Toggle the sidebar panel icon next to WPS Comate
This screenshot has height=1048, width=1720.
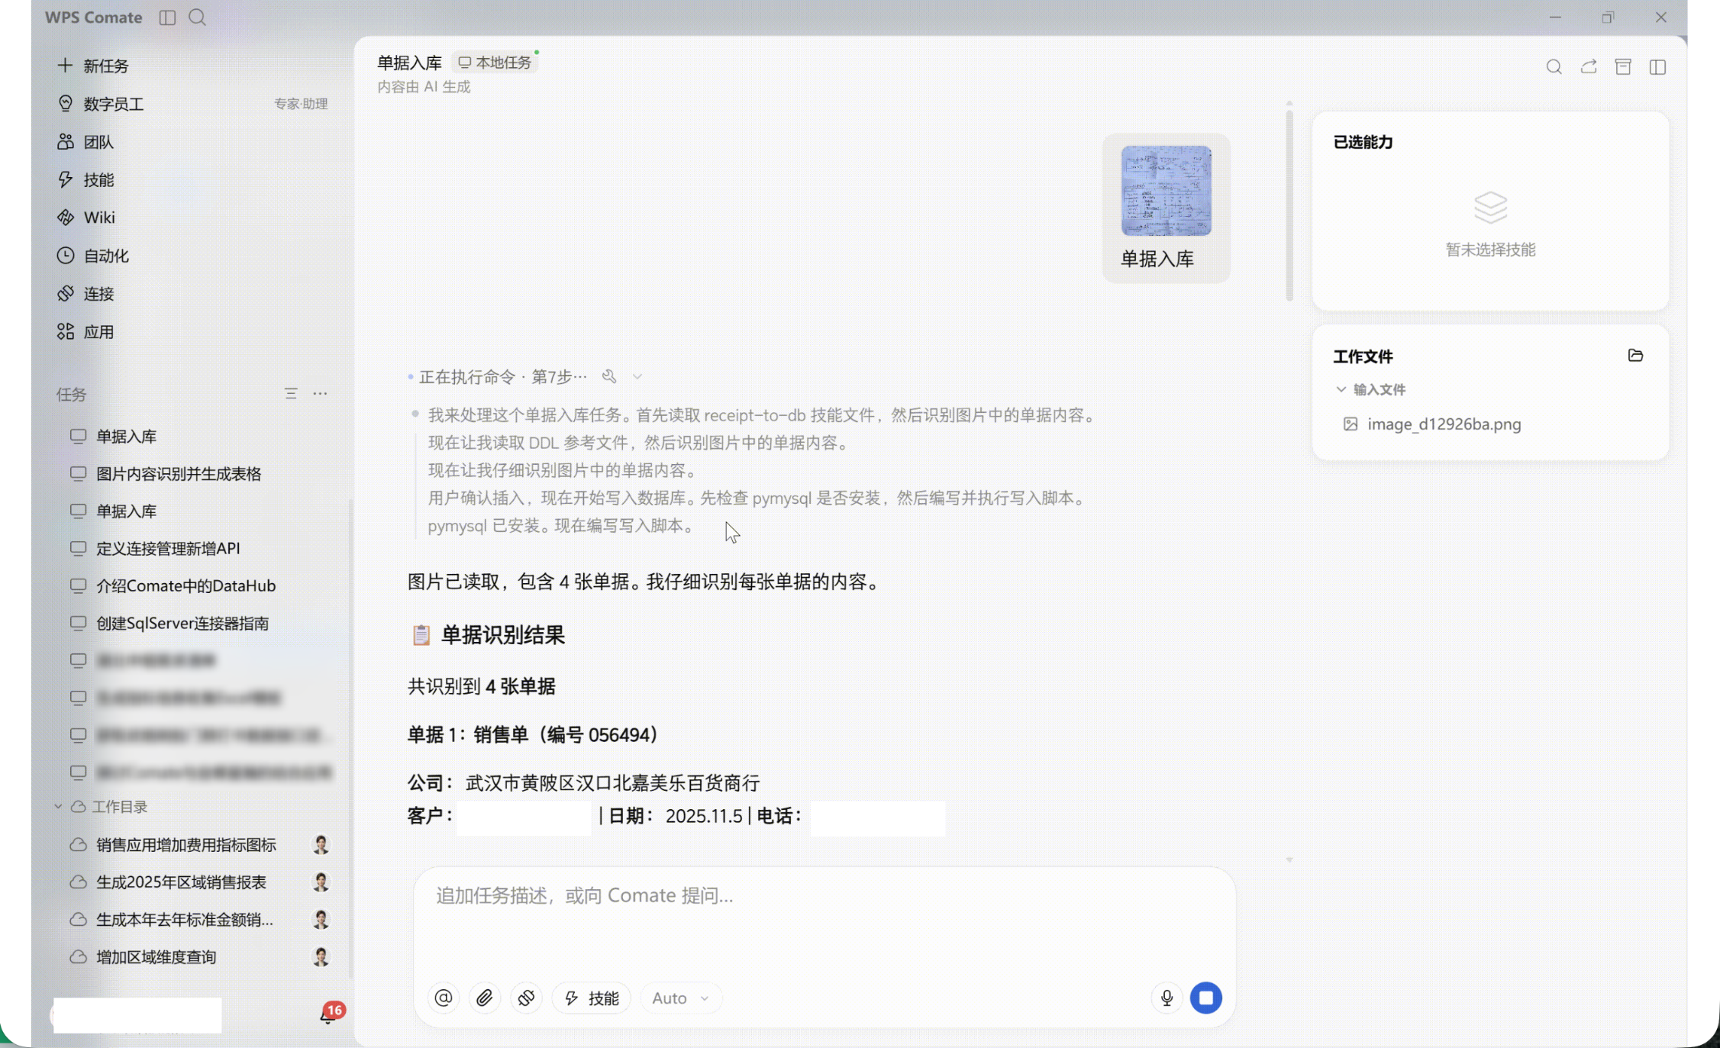pyautogui.click(x=167, y=18)
